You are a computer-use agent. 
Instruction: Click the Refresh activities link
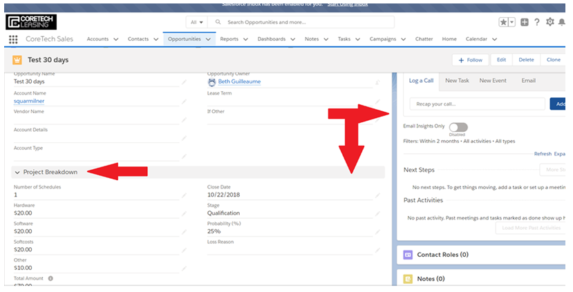543,154
